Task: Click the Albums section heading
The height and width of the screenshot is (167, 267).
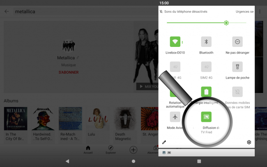Action: coord(11,101)
